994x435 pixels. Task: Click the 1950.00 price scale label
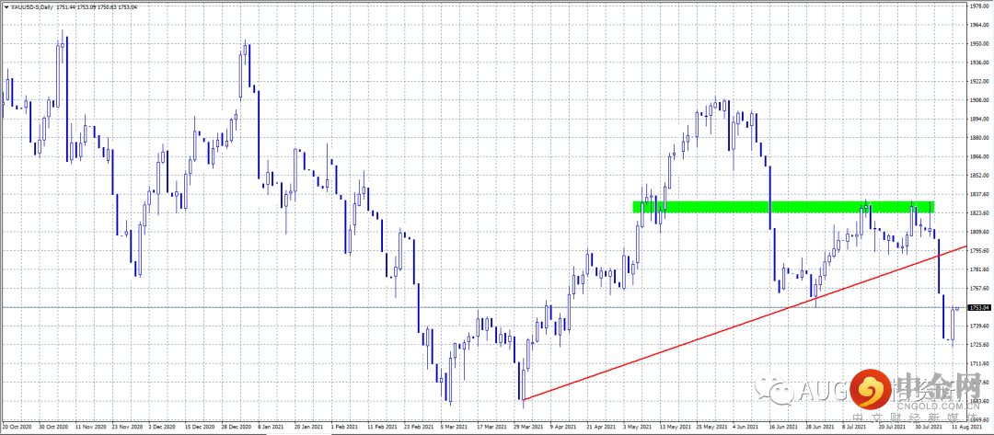pyautogui.click(x=980, y=44)
